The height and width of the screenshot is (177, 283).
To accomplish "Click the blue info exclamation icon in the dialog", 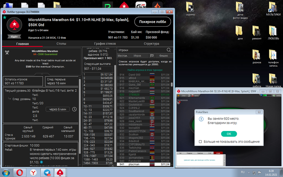I will pos(201,119).
